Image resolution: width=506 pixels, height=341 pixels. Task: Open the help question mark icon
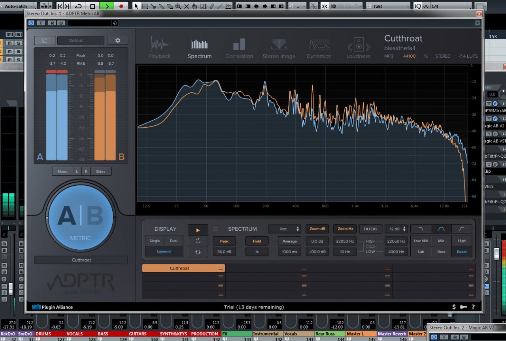coord(473,307)
